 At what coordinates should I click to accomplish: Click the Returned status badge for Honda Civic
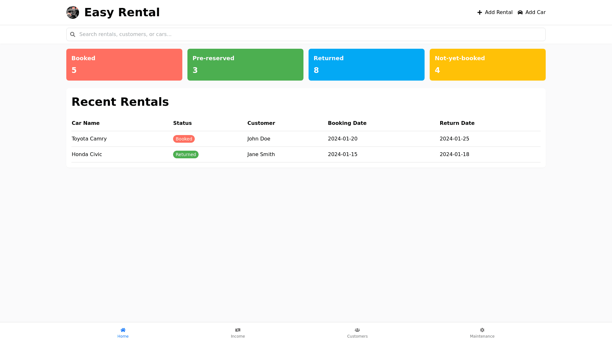186,154
